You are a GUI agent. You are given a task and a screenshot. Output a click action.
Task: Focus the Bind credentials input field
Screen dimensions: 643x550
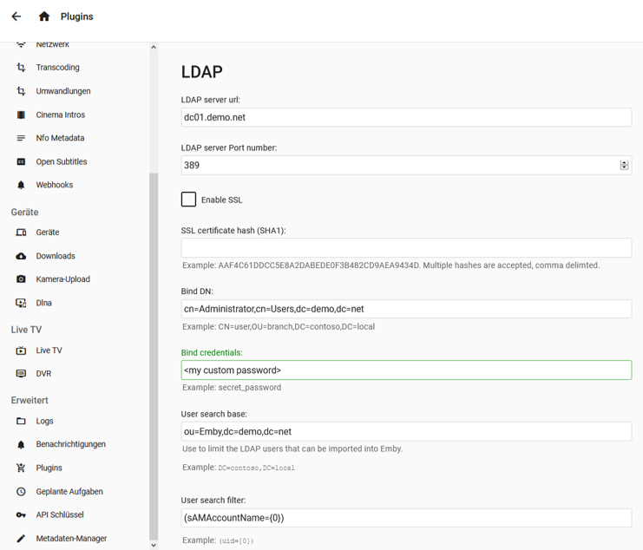(x=405, y=370)
